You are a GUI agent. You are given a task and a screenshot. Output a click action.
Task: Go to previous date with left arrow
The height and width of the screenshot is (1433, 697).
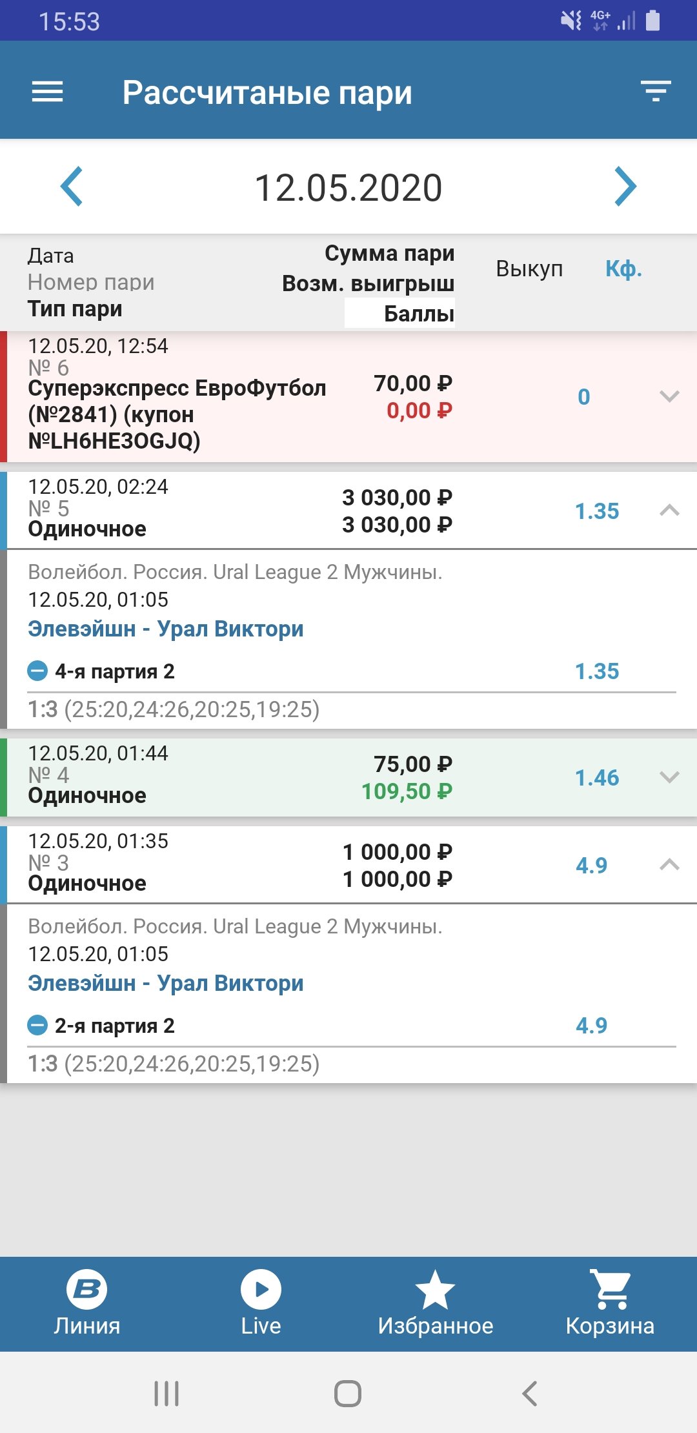pyautogui.click(x=72, y=187)
